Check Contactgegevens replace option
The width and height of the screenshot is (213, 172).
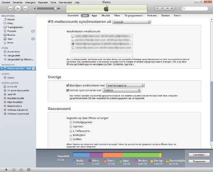click(71, 122)
